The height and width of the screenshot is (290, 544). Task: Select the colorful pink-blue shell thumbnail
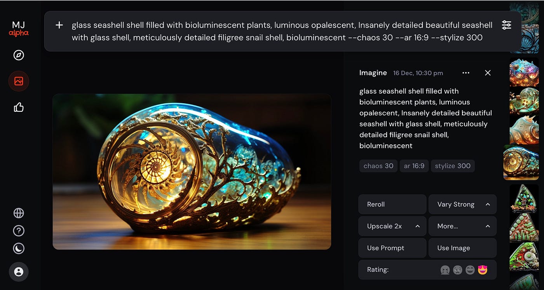pos(524,72)
